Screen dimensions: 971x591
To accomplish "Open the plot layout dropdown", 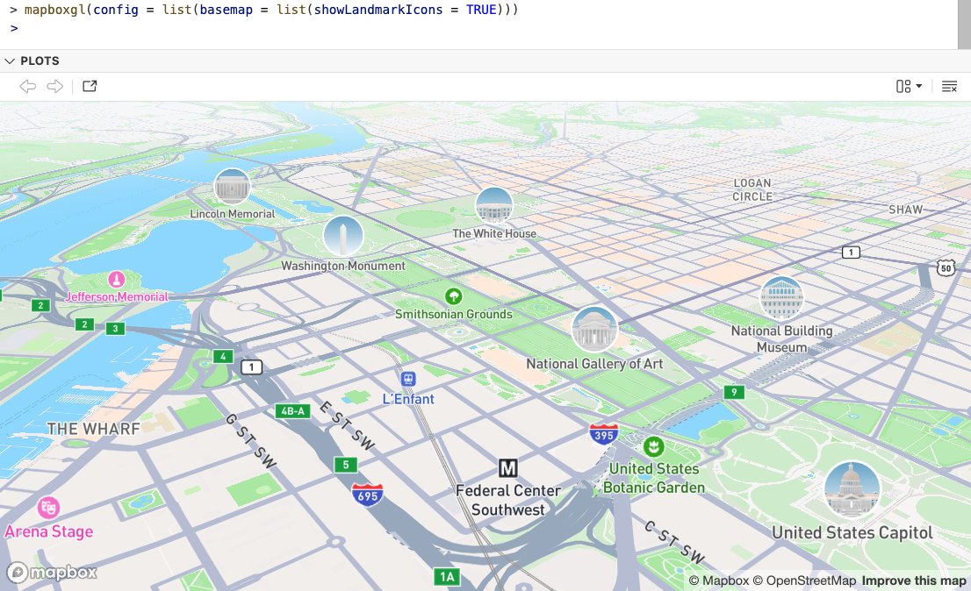I will (x=909, y=86).
